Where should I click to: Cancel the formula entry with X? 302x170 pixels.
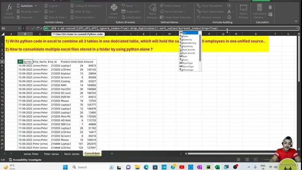click(28, 28)
